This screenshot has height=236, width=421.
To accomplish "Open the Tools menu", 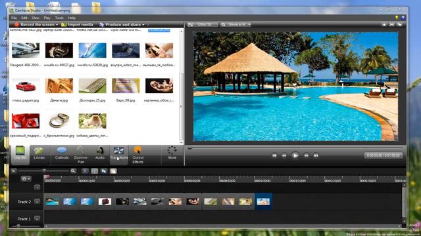I will point(59,18).
